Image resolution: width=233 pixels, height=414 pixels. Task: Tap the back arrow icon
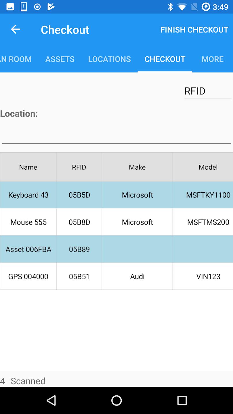coord(16,29)
